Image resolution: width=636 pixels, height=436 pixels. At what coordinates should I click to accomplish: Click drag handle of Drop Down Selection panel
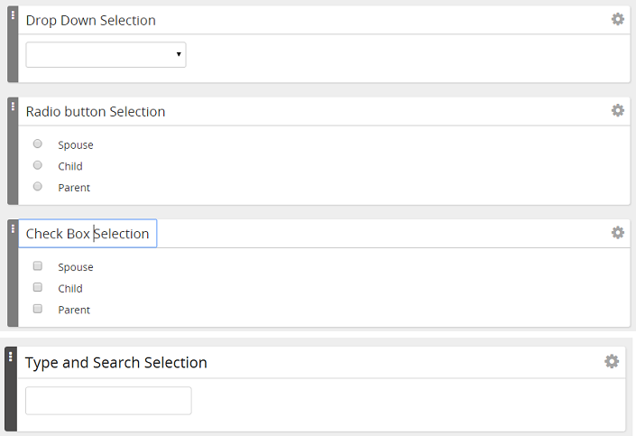tap(13, 15)
